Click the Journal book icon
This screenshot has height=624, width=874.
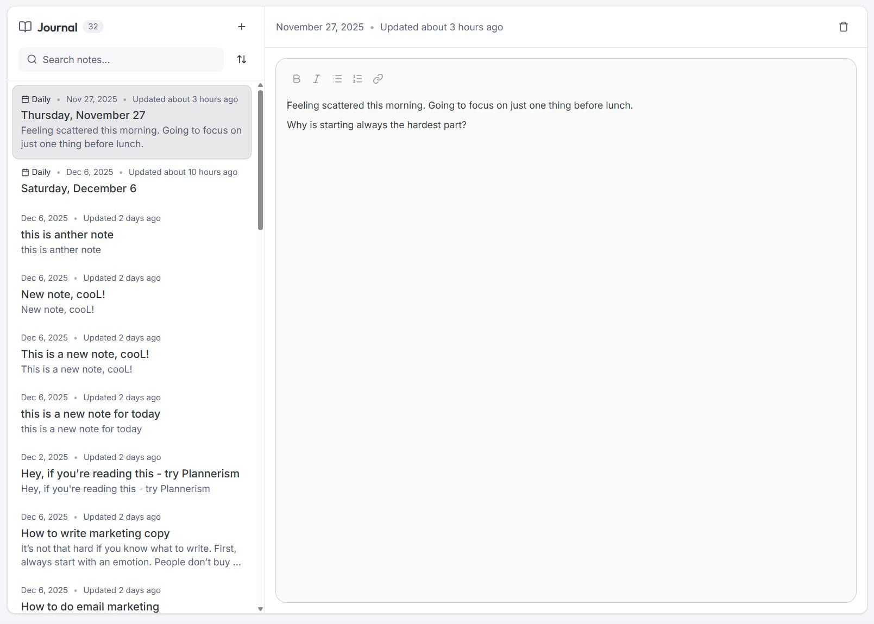26,27
